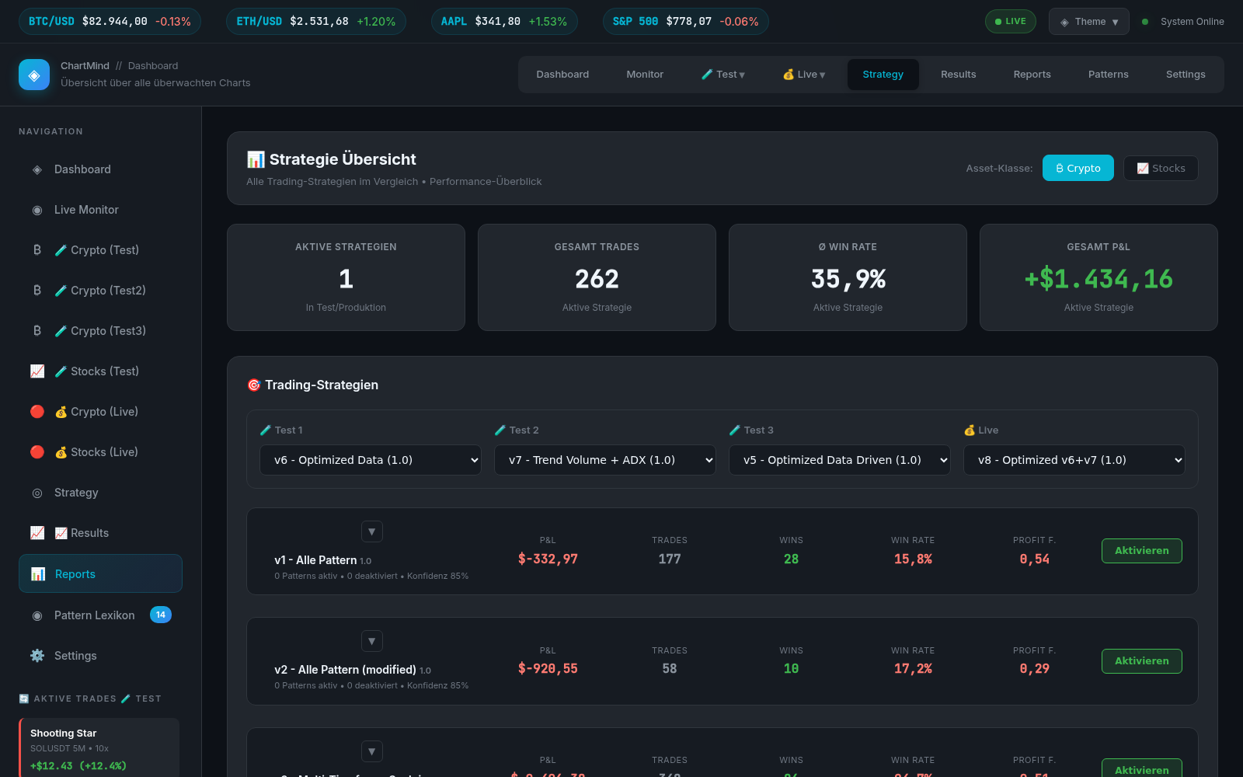The height and width of the screenshot is (777, 1243).
Task: Click the S&P 500 ticker pill
Action: coord(685,22)
